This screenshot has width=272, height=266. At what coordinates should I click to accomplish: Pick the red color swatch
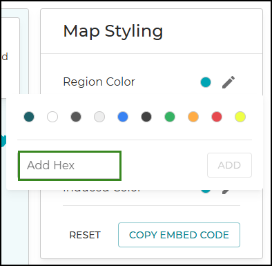(217, 117)
